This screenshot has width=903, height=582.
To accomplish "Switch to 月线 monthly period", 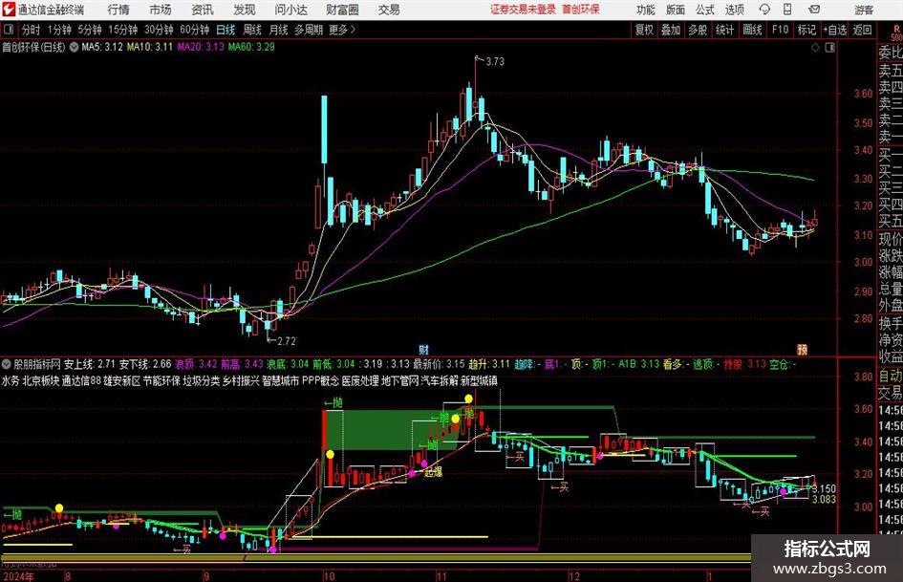I will (279, 30).
